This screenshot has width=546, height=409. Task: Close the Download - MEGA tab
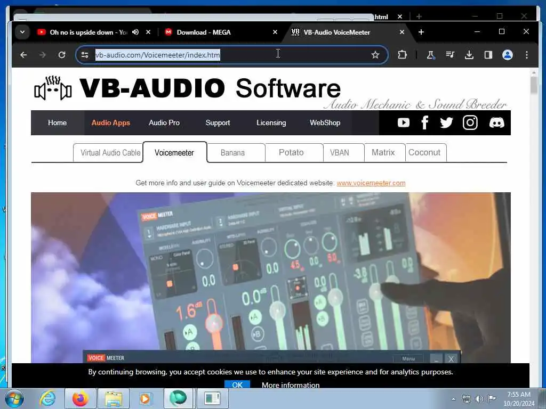[275, 32]
